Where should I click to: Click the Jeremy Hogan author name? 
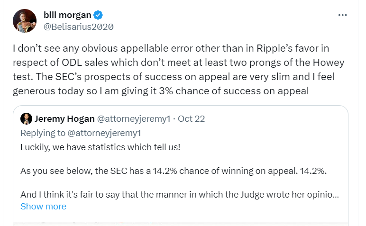point(64,119)
